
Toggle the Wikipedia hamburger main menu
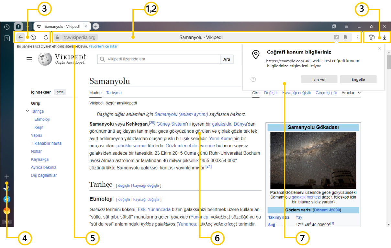(x=29, y=59)
